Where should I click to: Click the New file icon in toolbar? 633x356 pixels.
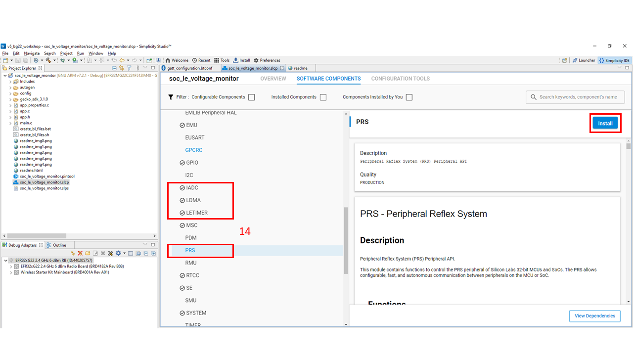pos(5,60)
